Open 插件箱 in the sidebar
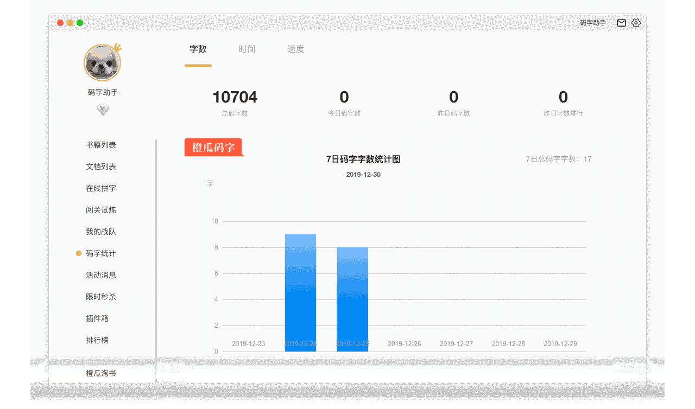 click(98, 318)
